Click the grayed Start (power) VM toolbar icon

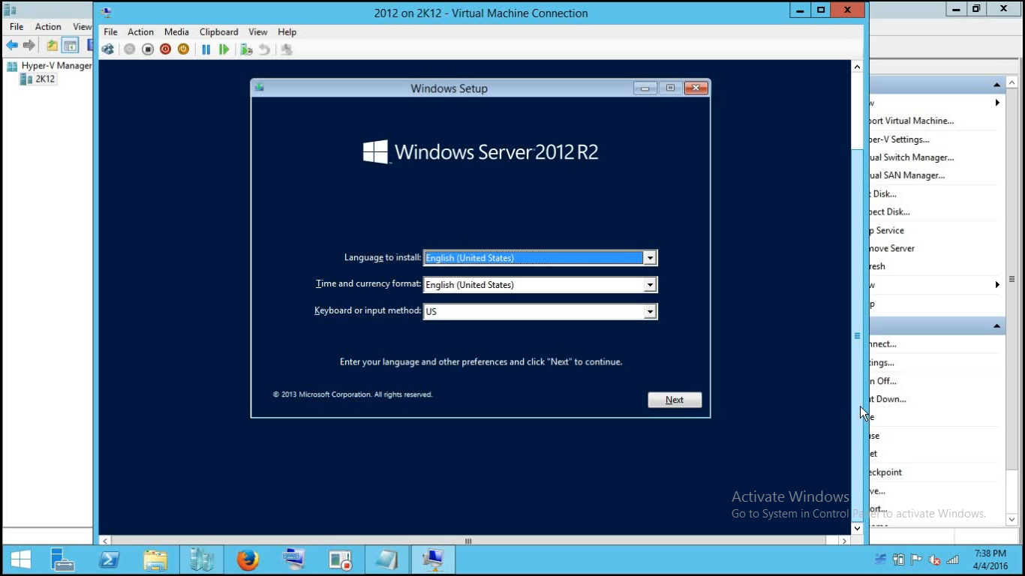click(x=130, y=49)
